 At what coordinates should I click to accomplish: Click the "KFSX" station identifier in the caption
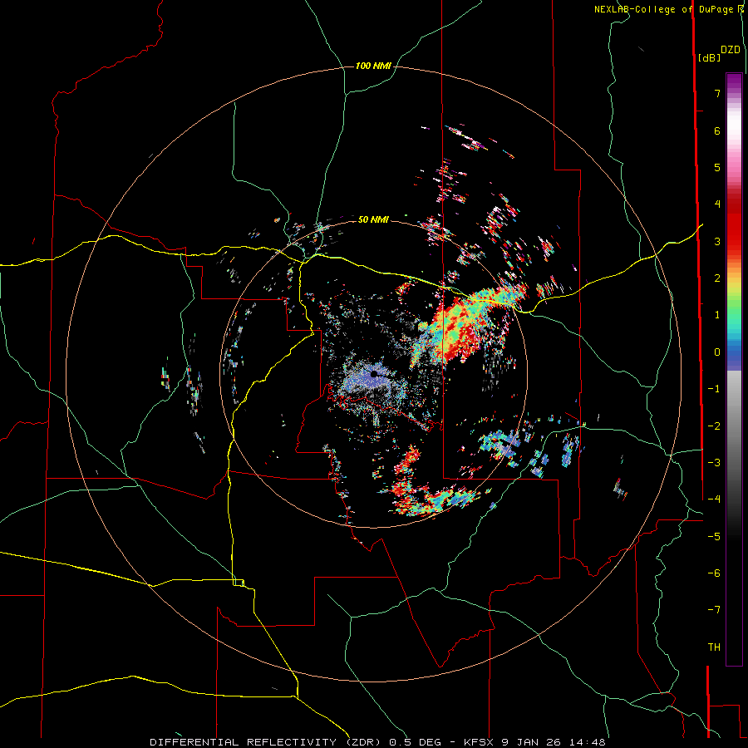click(x=479, y=742)
